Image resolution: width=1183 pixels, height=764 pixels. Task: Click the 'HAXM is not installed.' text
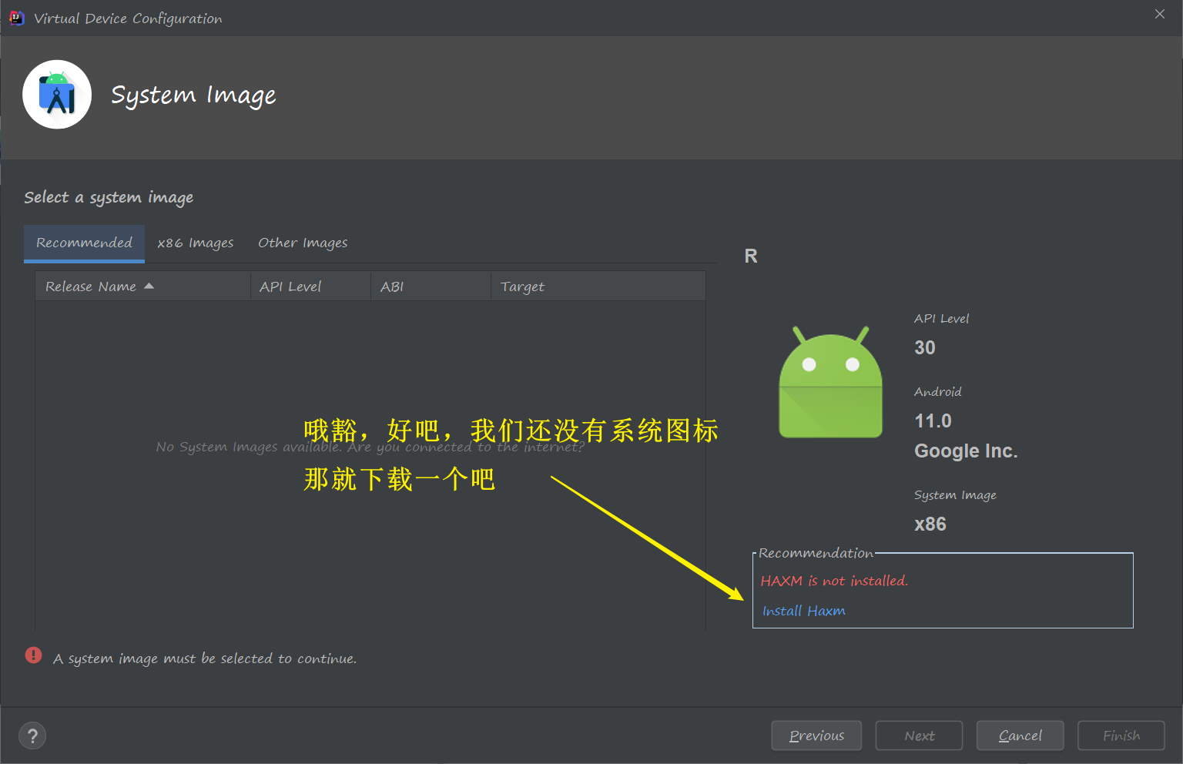835,581
